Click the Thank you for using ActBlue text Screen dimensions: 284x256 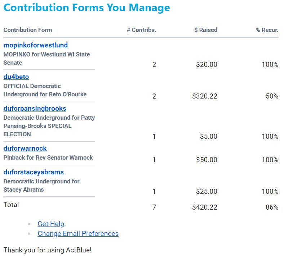point(48,250)
